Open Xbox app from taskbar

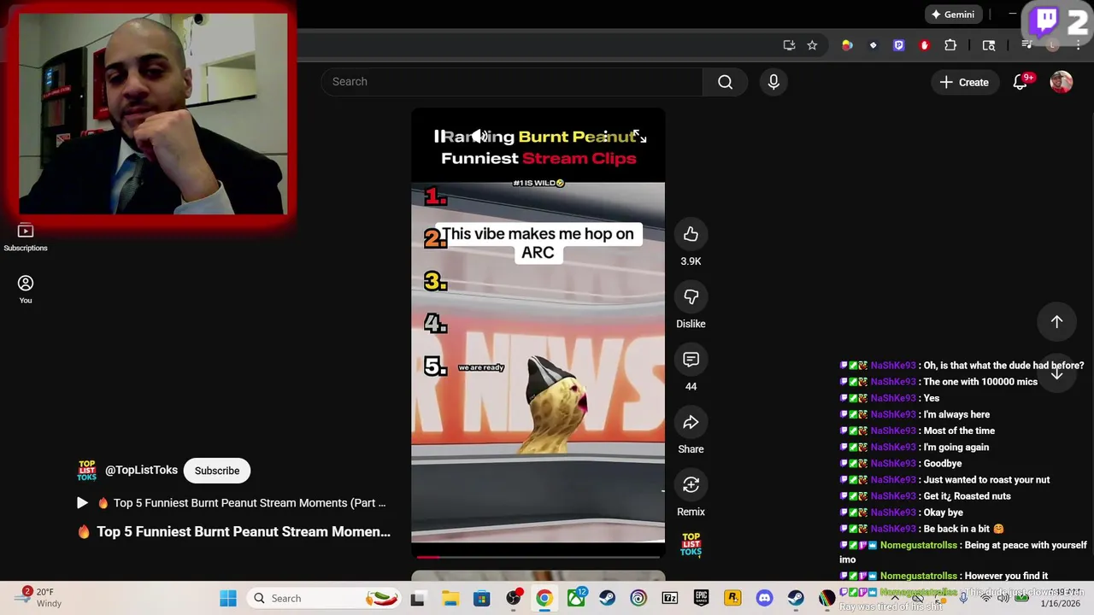tap(576, 599)
